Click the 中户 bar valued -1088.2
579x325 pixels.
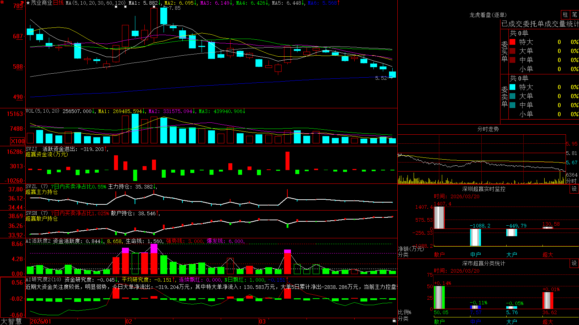(476, 237)
